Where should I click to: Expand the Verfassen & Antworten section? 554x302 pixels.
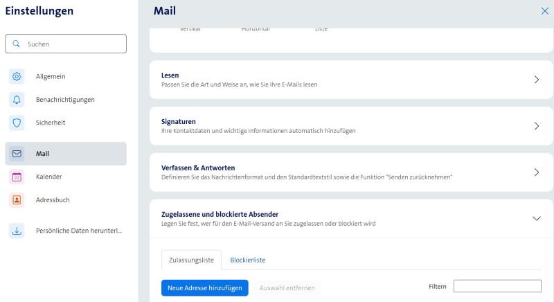536,172
